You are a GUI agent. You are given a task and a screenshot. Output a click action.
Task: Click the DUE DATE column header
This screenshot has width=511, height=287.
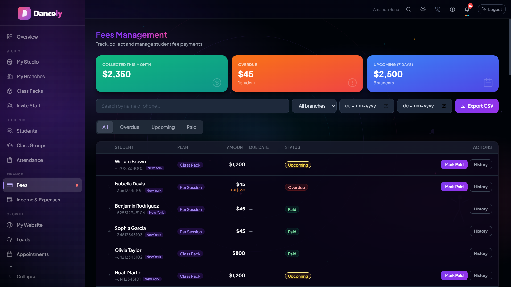tap(259, 147)
